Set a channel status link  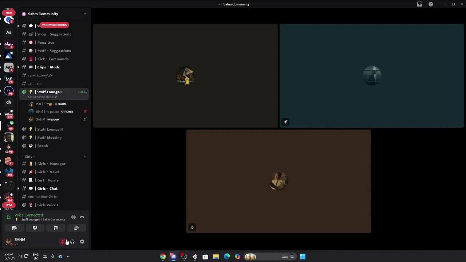click(x=42, y=97)
